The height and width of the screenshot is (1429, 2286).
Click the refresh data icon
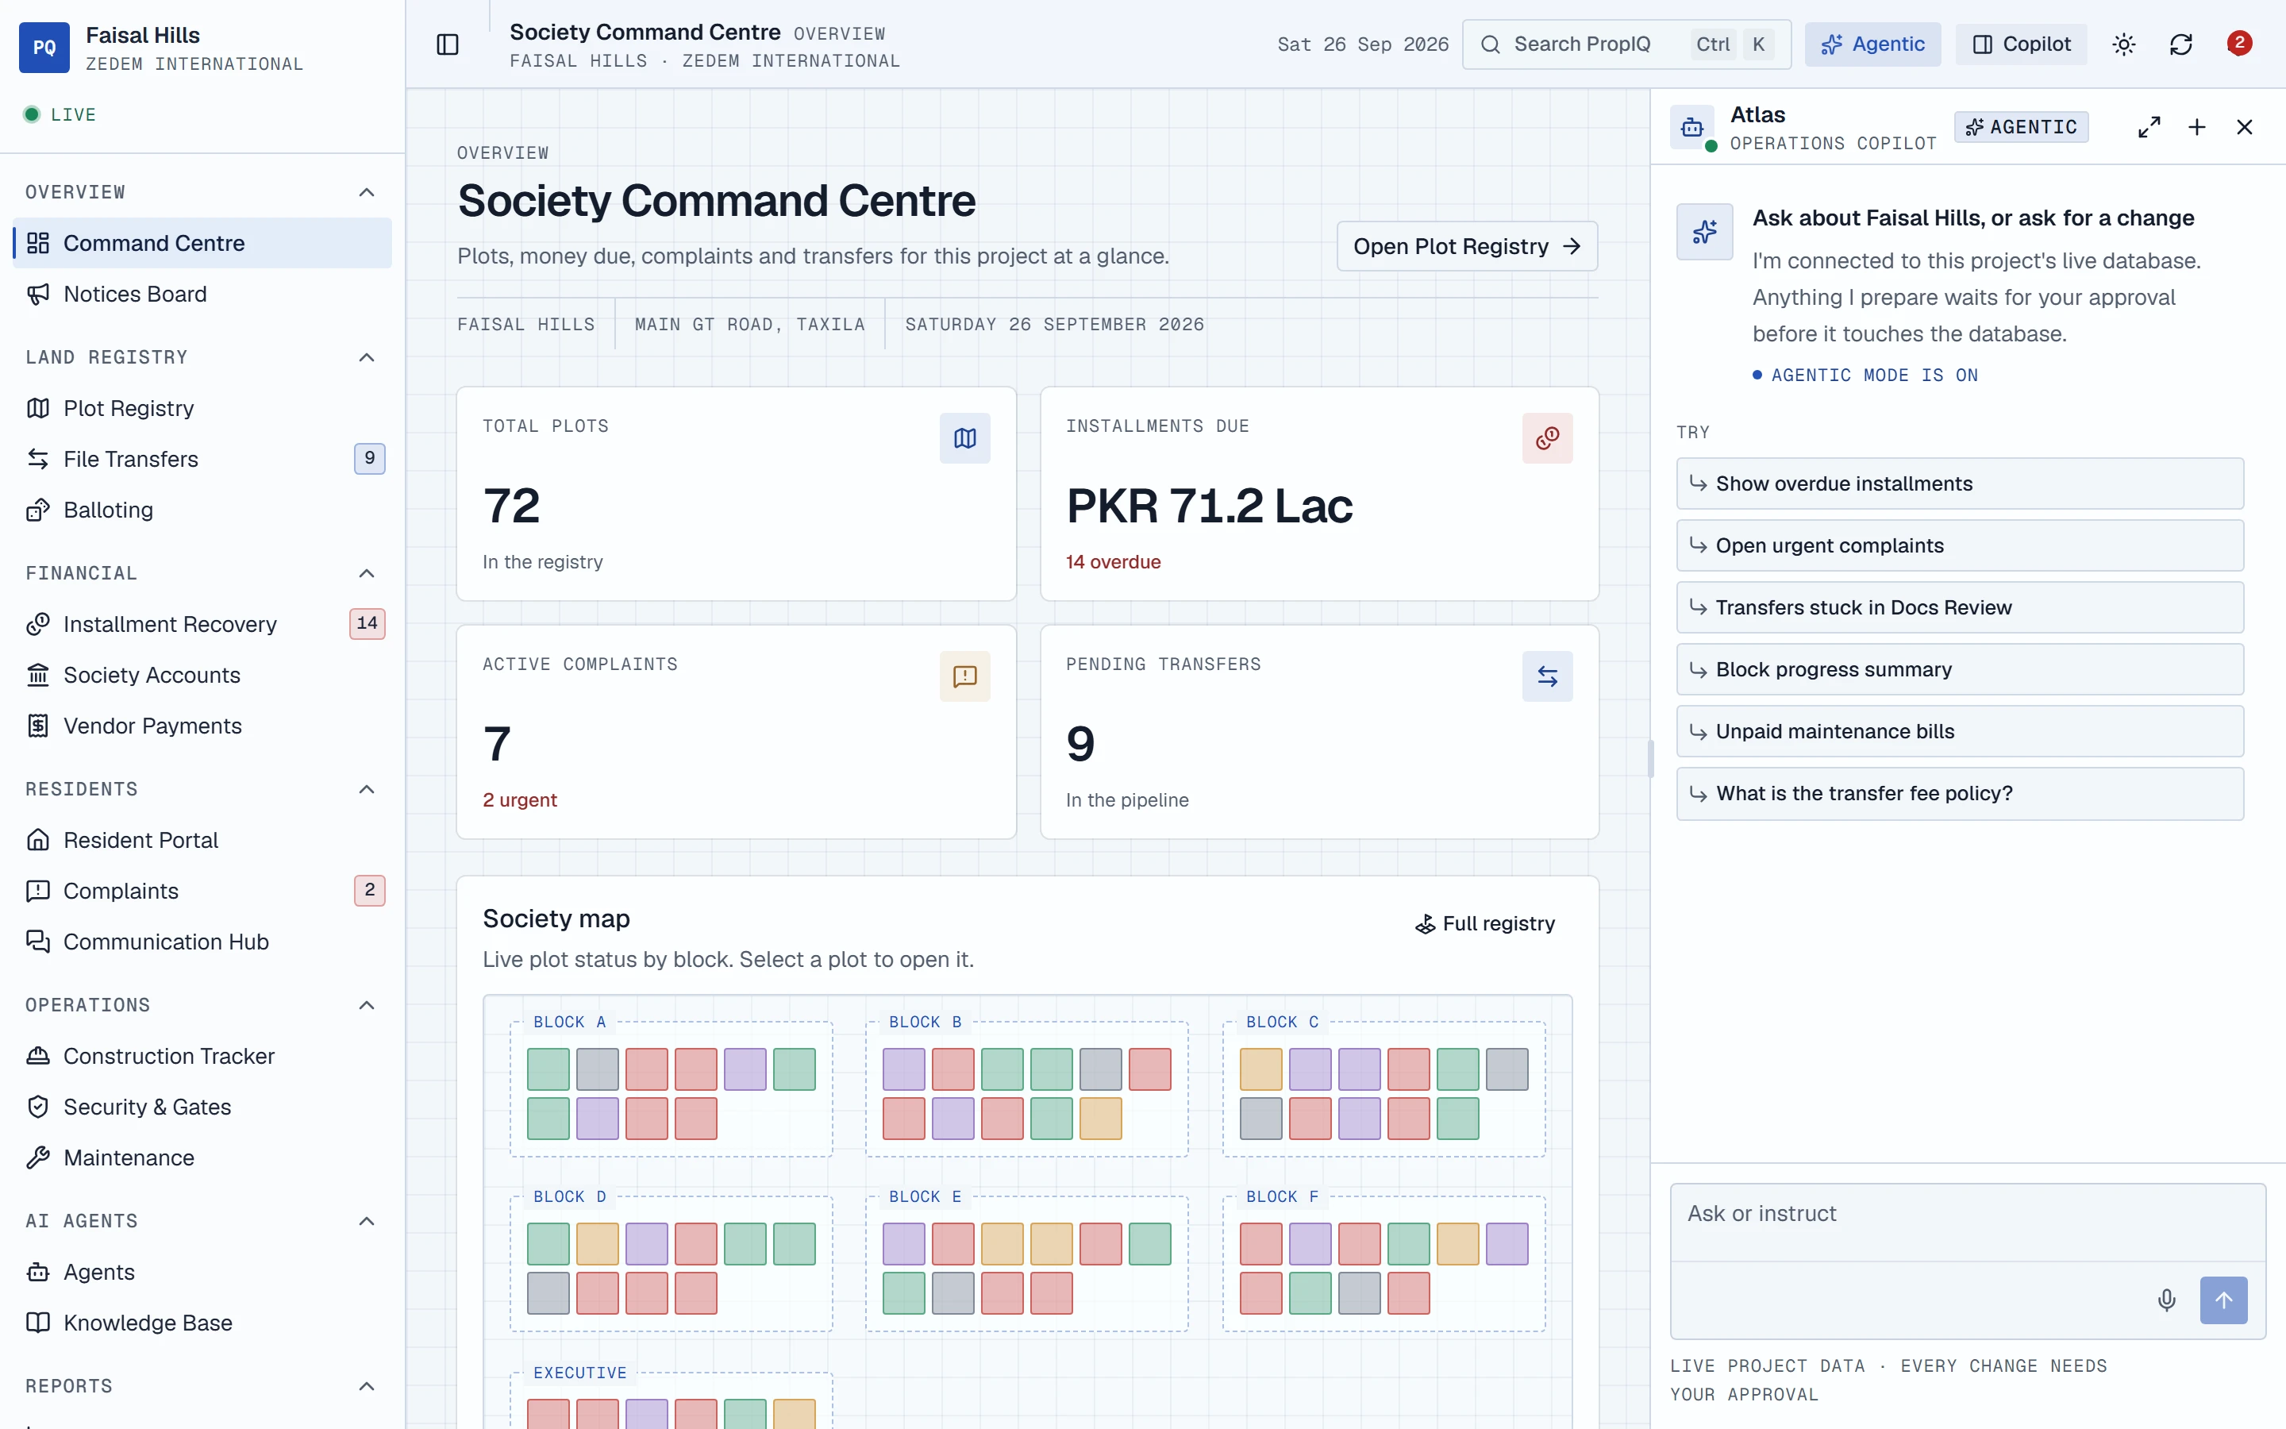click(2180, 44)
